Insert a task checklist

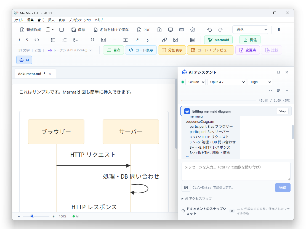[76, 40]
